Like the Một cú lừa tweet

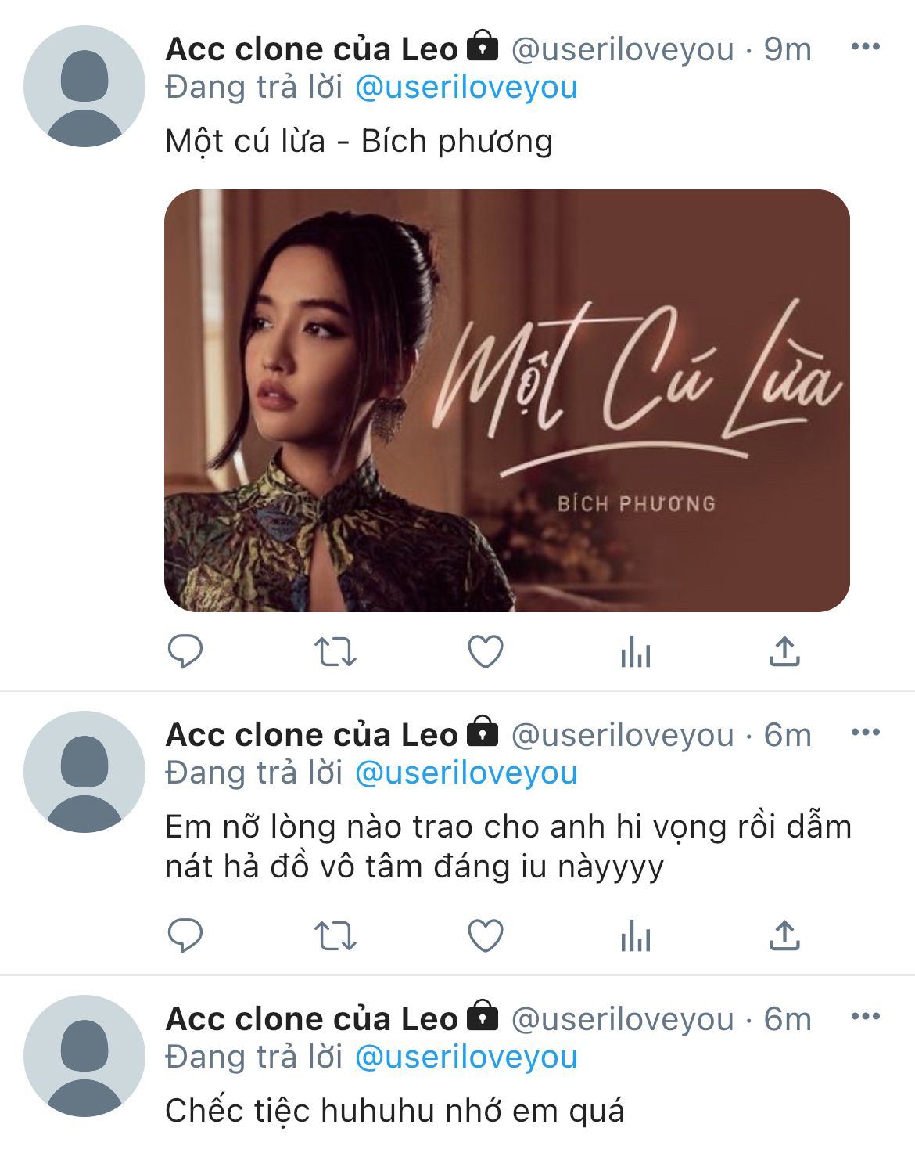click(485, 651)
